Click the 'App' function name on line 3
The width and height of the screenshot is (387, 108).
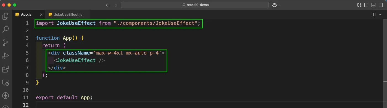pyautogui.click(x=67, y=38)
